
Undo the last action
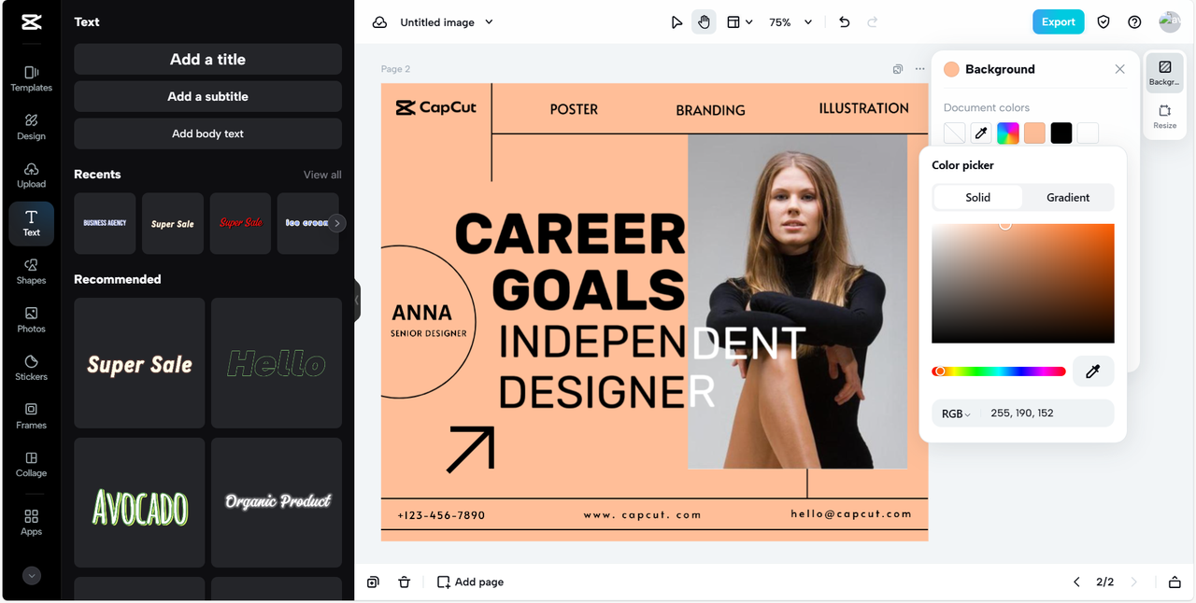(844, 22)
